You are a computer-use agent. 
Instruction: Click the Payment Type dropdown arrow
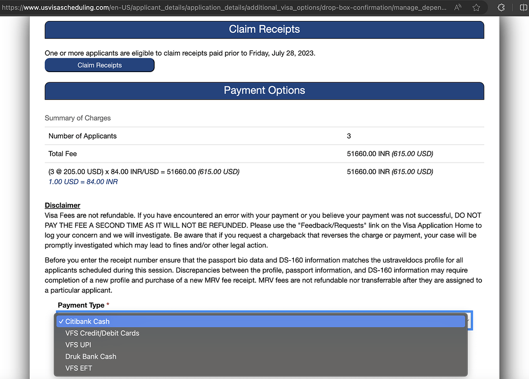point(468,321)
